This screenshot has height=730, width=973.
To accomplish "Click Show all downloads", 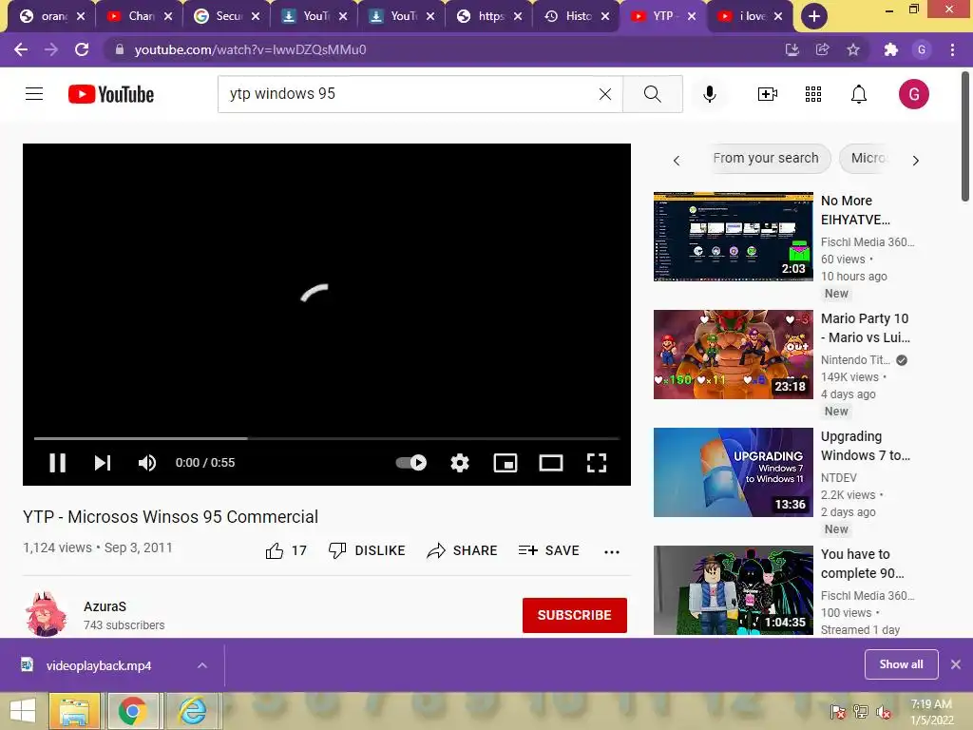I will [901, 664].
